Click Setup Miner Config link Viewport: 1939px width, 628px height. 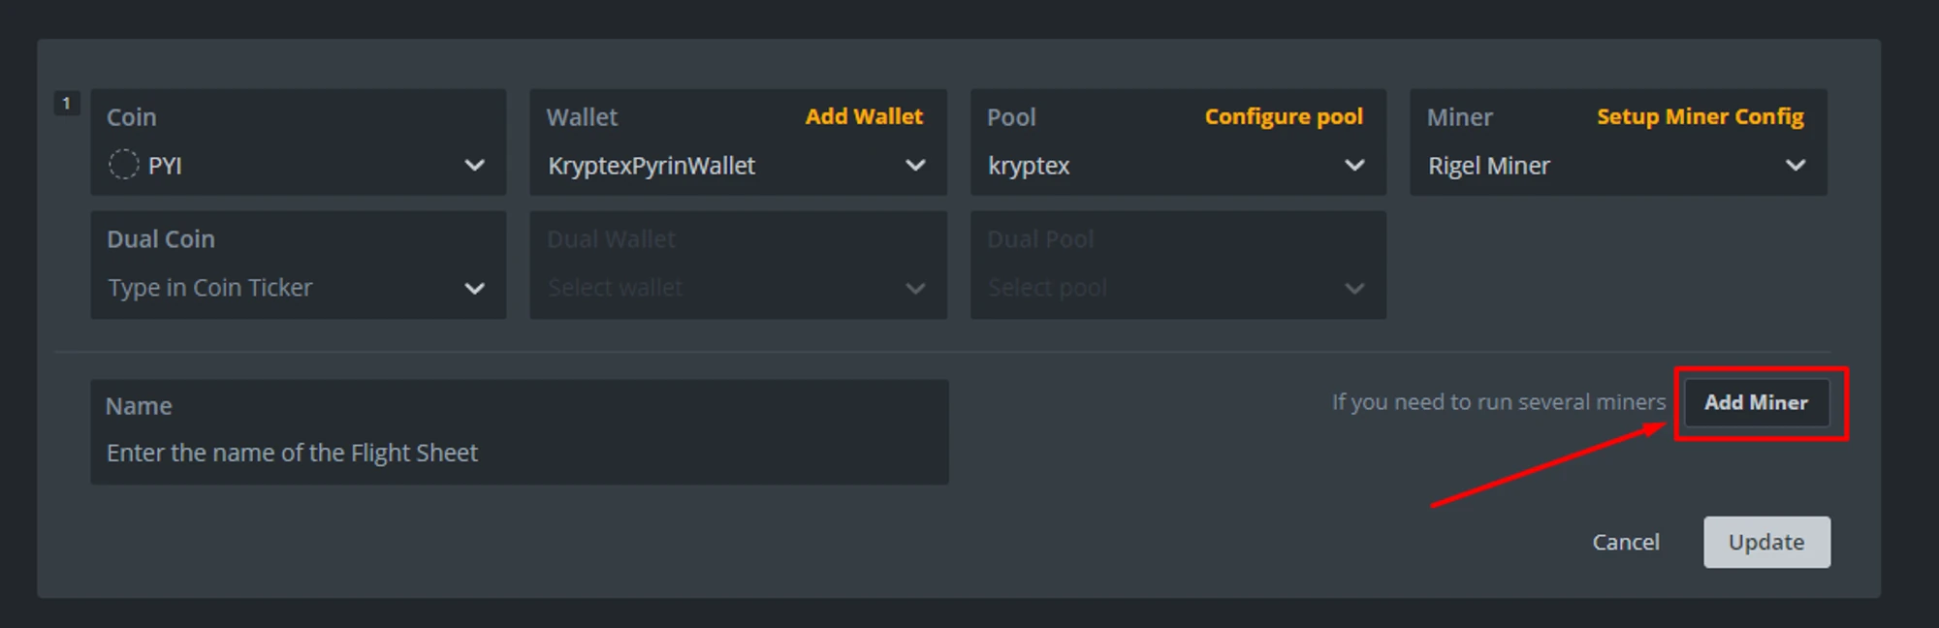1700,116
